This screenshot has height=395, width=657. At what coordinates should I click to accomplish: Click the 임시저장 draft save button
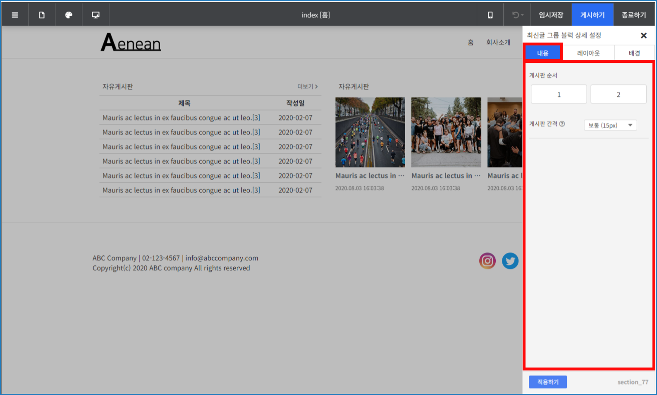click(551, 15)
